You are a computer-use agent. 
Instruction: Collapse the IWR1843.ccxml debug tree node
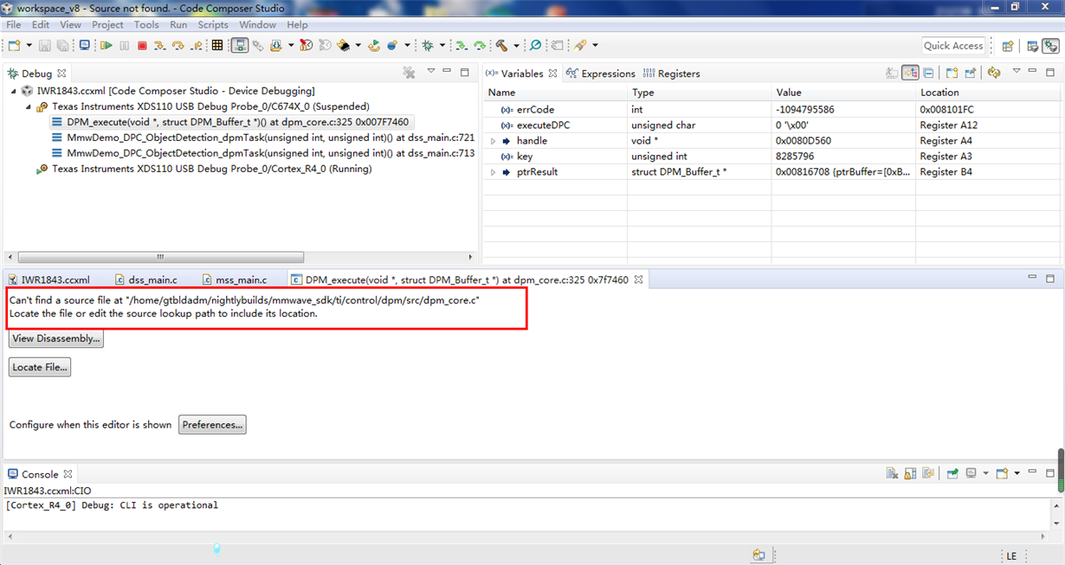point(13,91)
